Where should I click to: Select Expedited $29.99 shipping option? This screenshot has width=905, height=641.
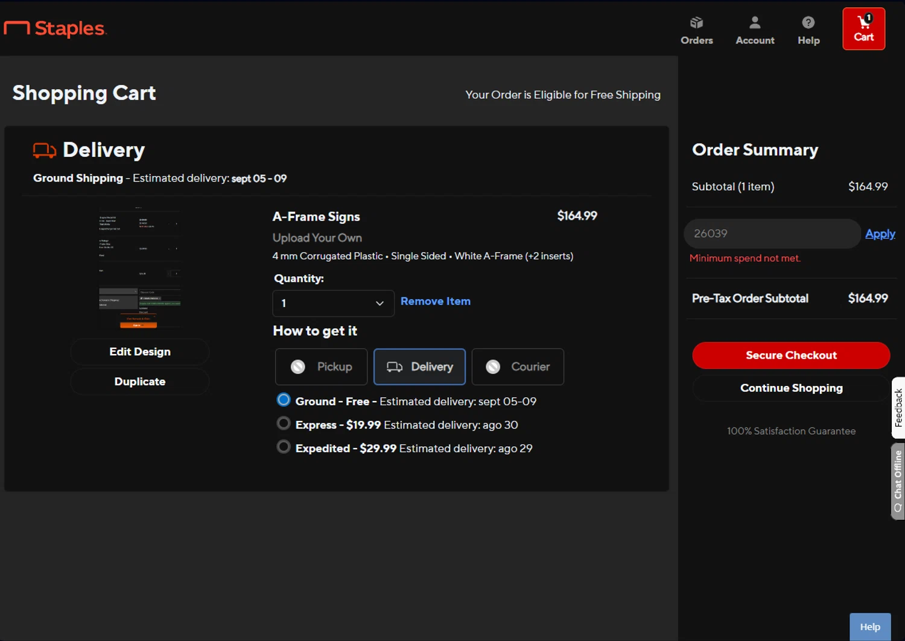click(x=284, y=447)
